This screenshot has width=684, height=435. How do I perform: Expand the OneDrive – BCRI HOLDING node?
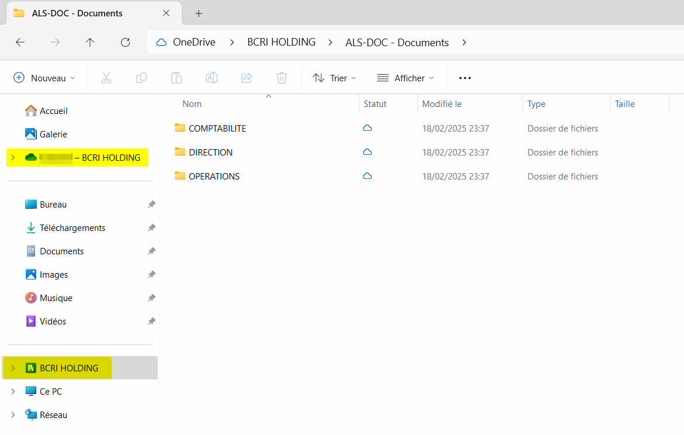(13, 157)
